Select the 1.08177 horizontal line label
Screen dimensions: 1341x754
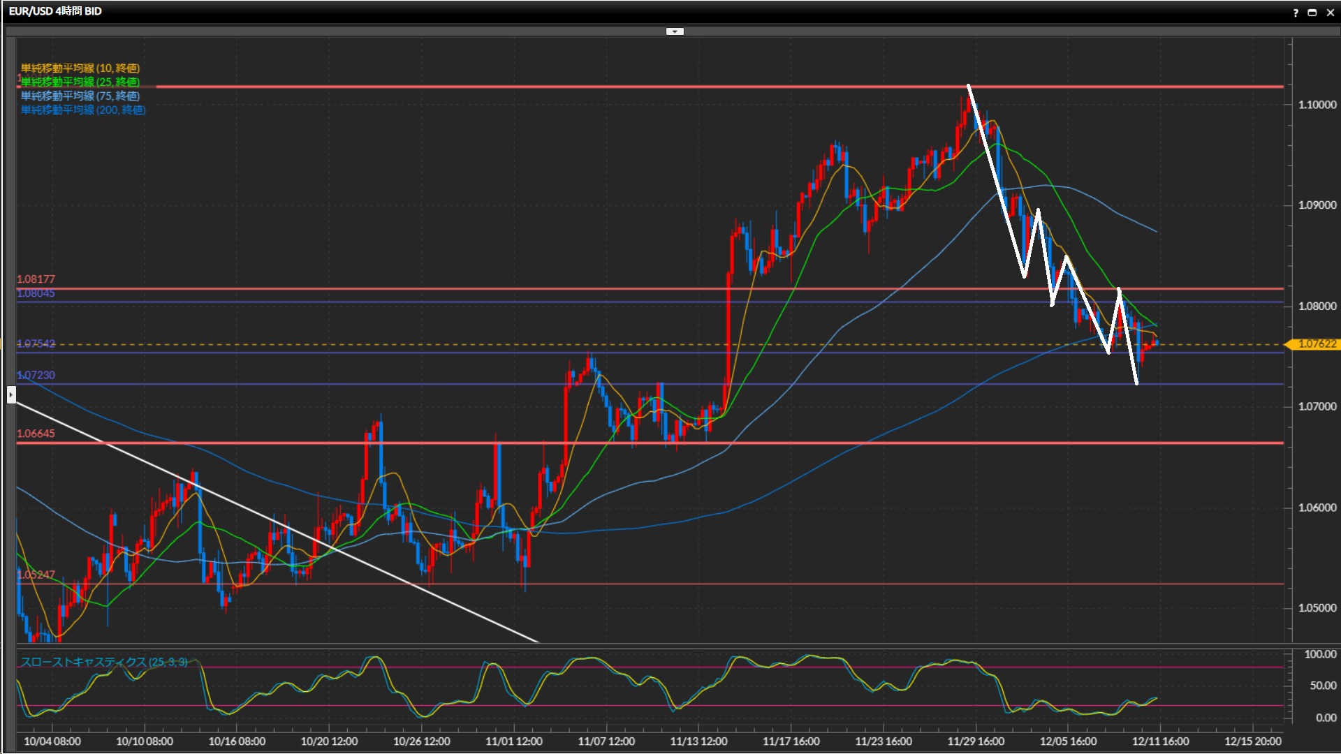click(36, 279)
